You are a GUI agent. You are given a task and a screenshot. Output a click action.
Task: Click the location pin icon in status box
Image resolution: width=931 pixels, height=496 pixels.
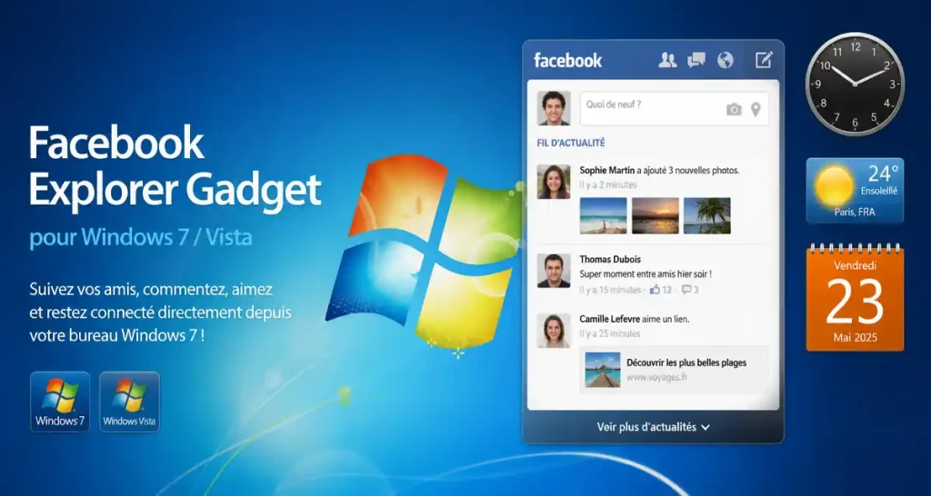point(756,109)
